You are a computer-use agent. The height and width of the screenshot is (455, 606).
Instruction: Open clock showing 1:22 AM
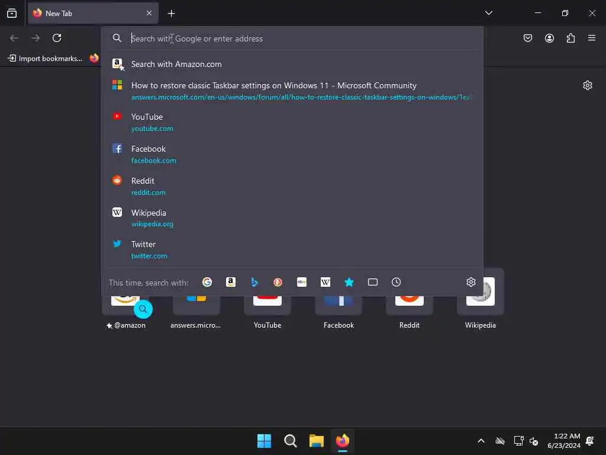click(564, 441)
